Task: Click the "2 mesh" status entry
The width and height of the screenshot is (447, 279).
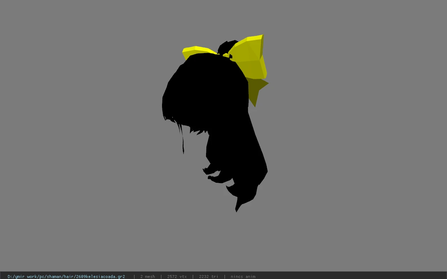Action: click(147, 277)
